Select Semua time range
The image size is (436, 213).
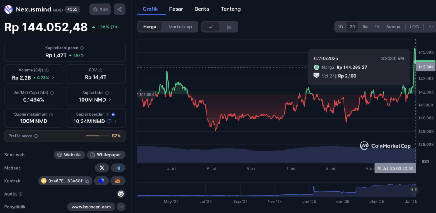coord(393,27)
